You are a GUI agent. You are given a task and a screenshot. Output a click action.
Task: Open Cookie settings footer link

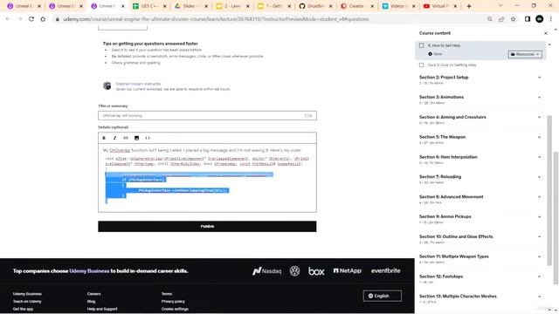pos(175,309)
